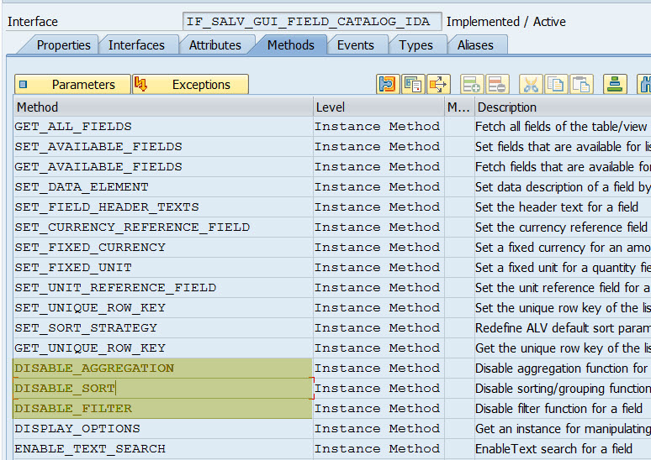
Task: Select the SET_SORT_STRATEGY method
Action: tap(163, 328)
